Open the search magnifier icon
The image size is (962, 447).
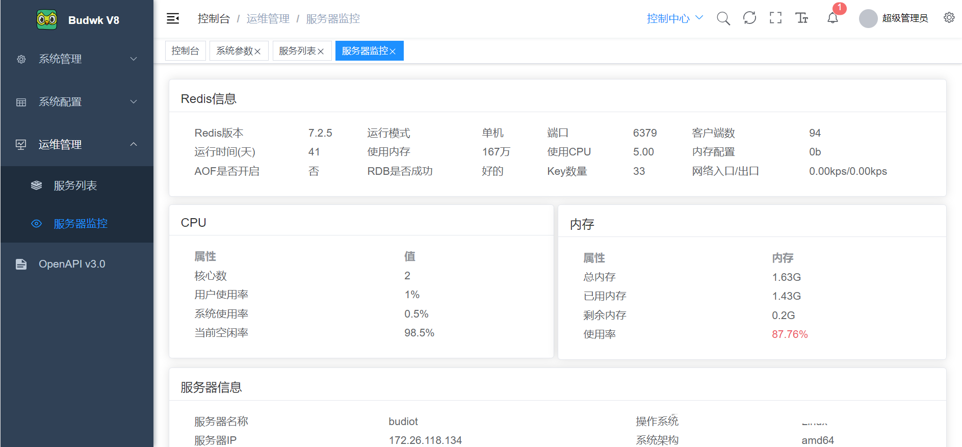click(723, 18)
